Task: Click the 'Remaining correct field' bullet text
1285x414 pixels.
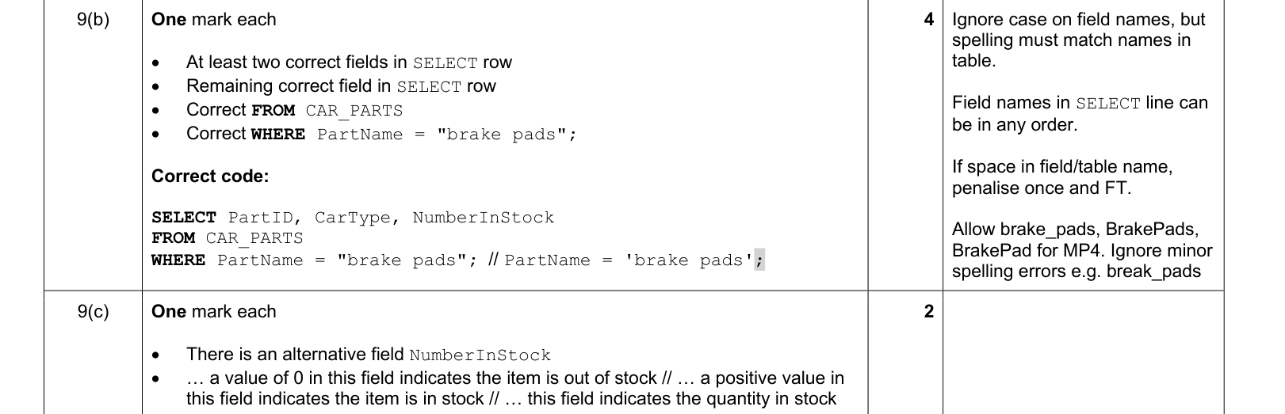Action: 341,86
